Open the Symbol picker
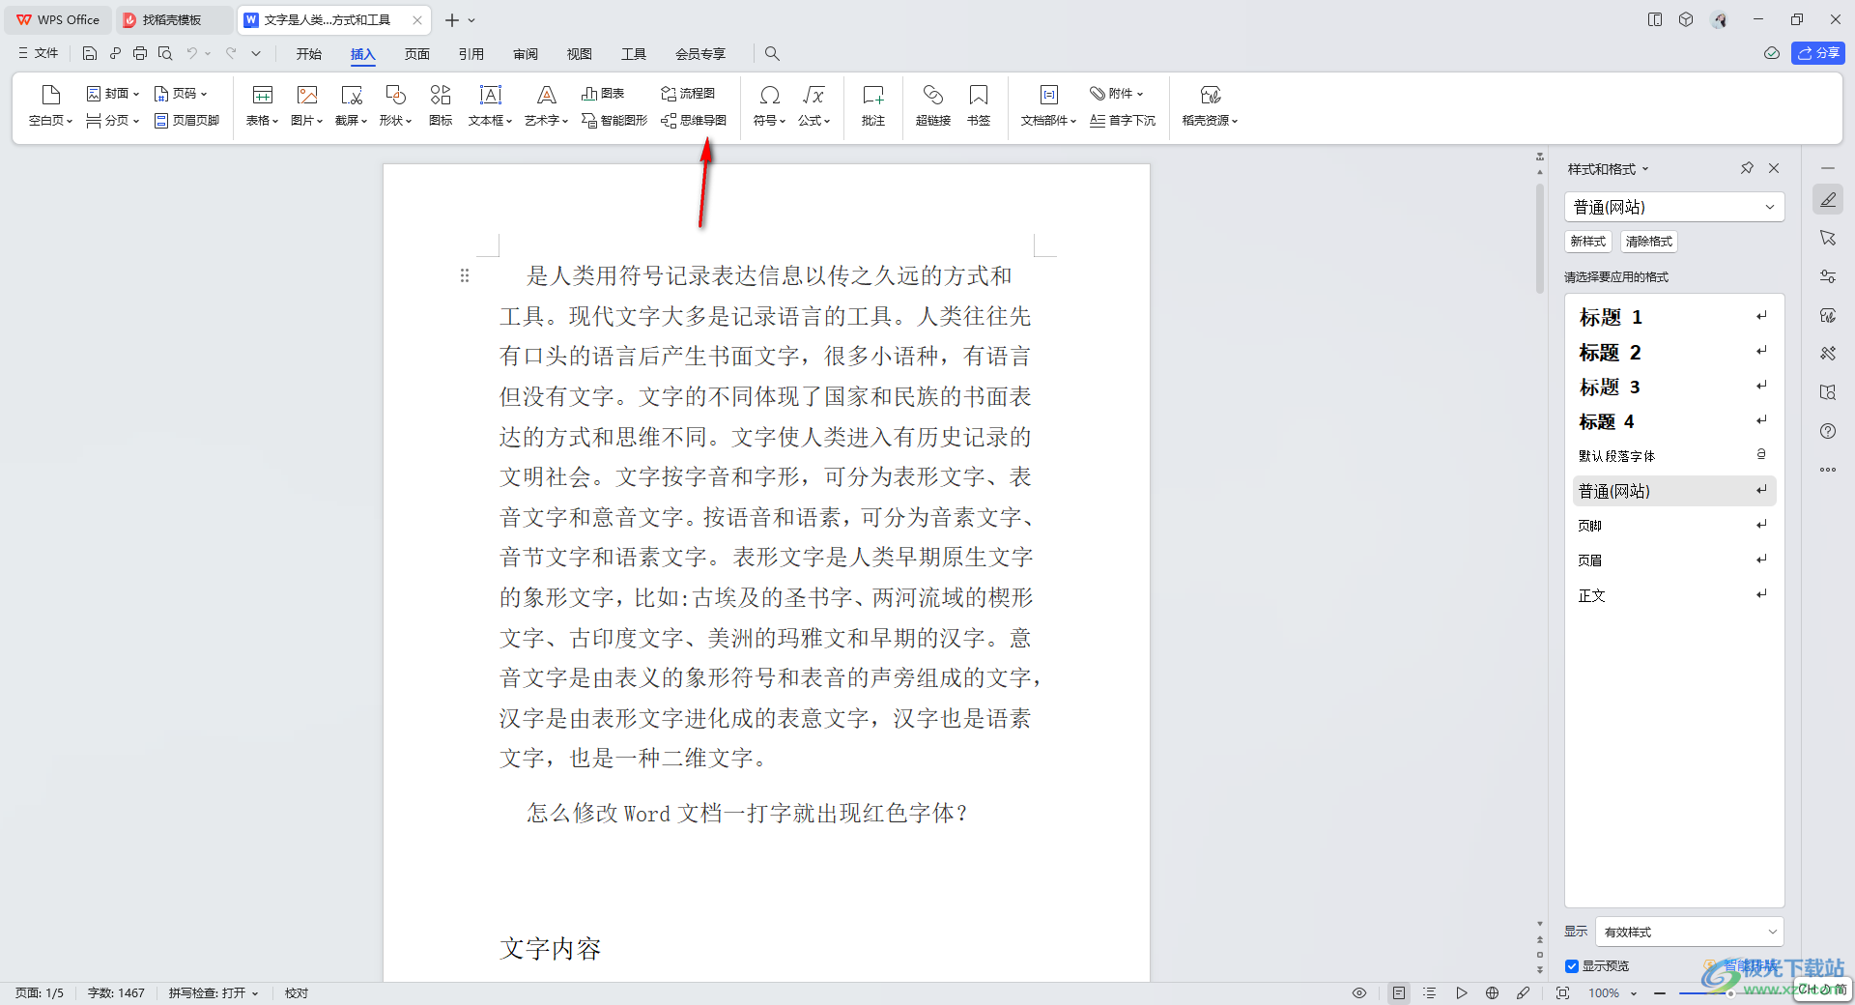Viewport: 1855px width, 1005px height. [x=770, y=105]
